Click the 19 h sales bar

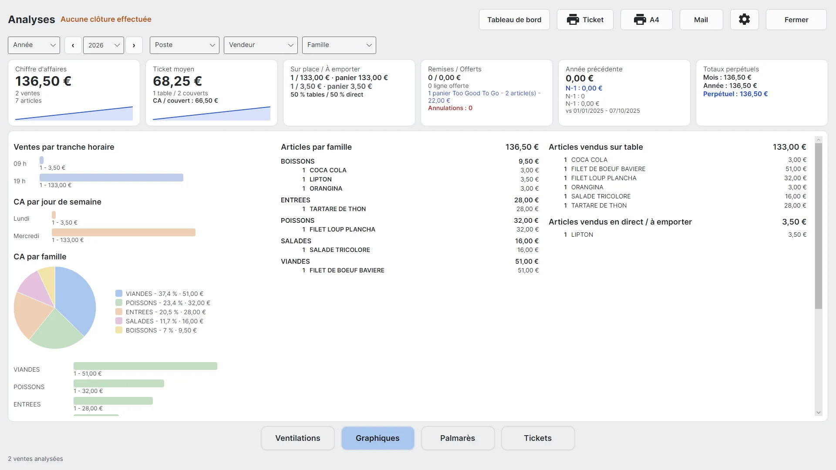pyautogui.click(x=111, y=178)
